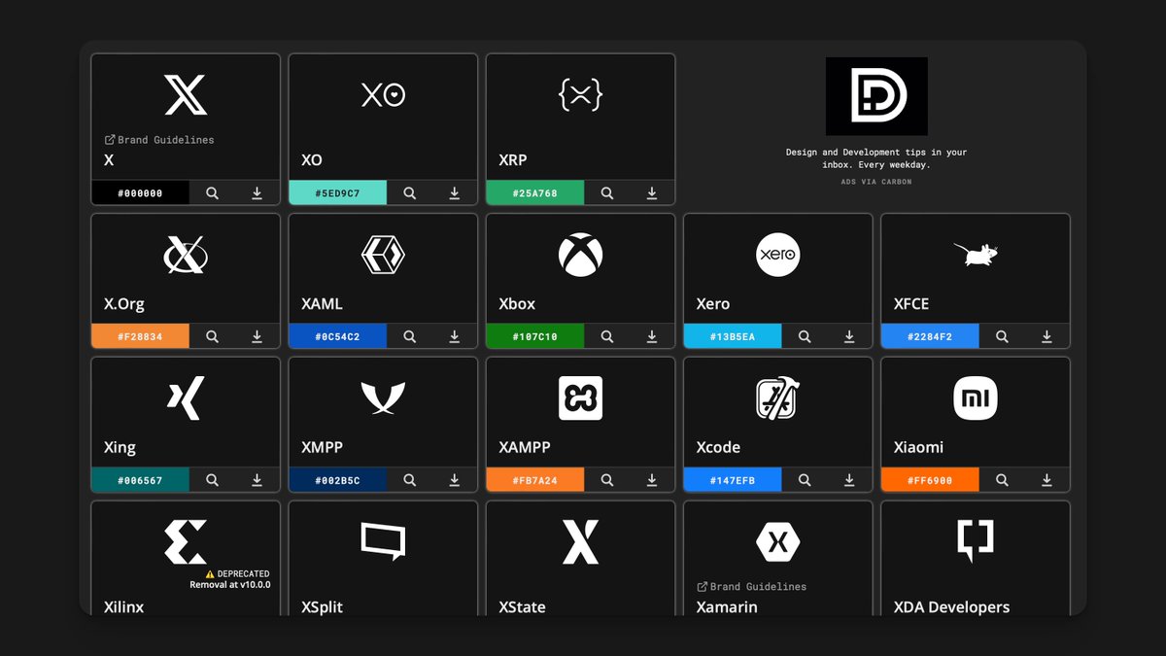
Task: Download the XAML icon
Action: (x=455, y=337)
